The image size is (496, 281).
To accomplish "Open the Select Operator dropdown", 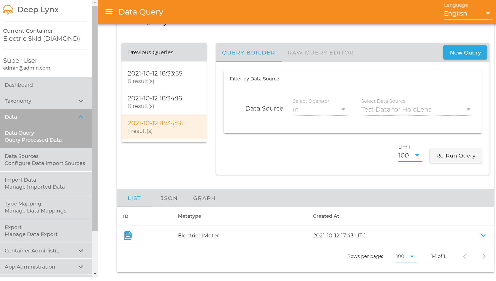I will [x=320, y=109].
